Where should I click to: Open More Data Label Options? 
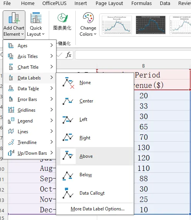98,209
